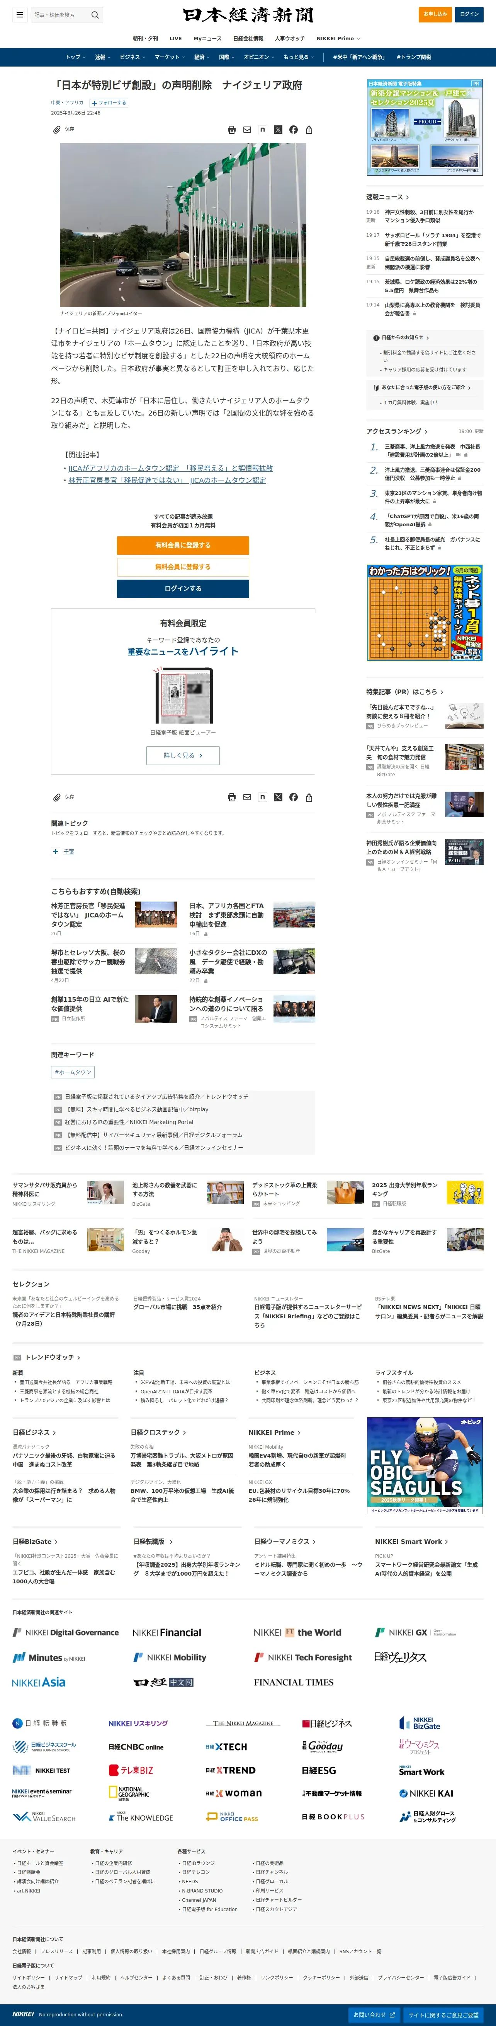This screenshot has width=496, height=2026.
Task: Click the magnifier icon in the search box
Action: (x=95, y=14)
